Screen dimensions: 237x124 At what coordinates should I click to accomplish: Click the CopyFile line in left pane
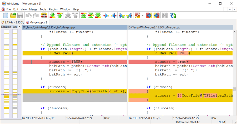pos(75,91)
